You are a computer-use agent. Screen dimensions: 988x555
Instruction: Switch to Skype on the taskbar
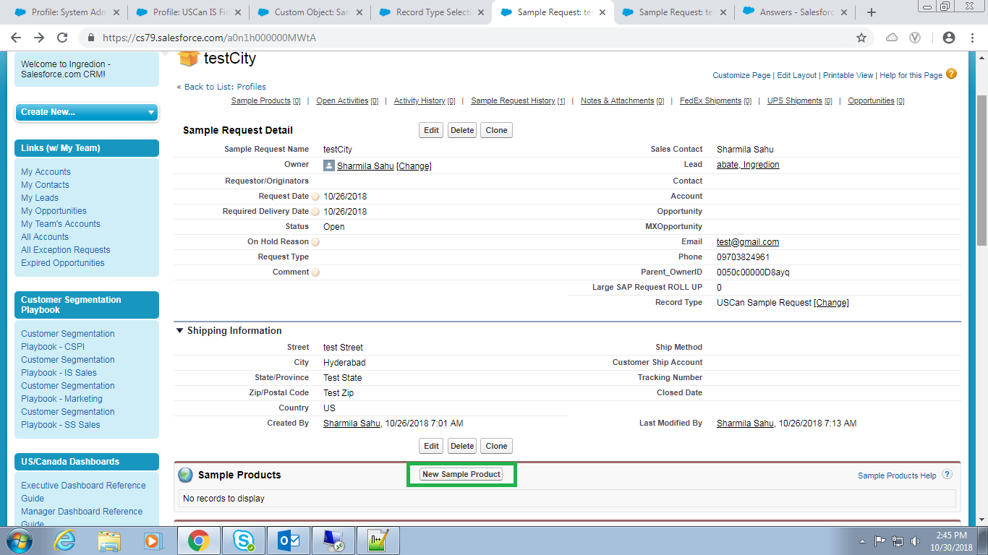(x=244, y=541)
